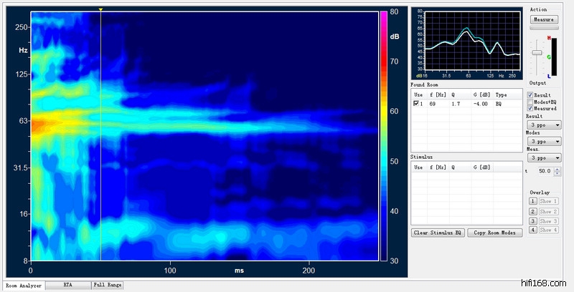The height and width of the screenshot is (292, 574).
Task: Switch to the RTA tab
Action: [x=67, y=285]
